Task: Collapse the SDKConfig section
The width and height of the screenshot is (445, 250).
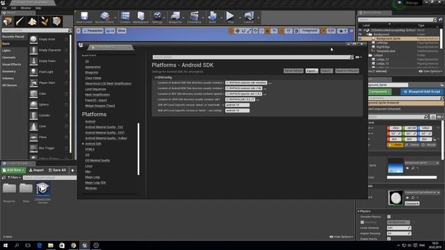Action: (156, 77)
